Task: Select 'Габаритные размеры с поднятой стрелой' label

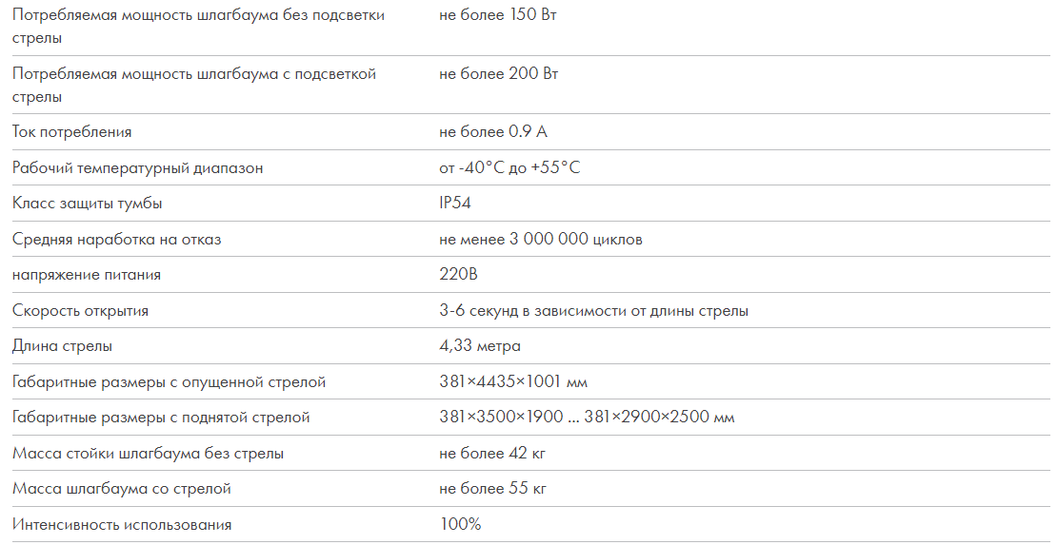Action: pos(161,418)
